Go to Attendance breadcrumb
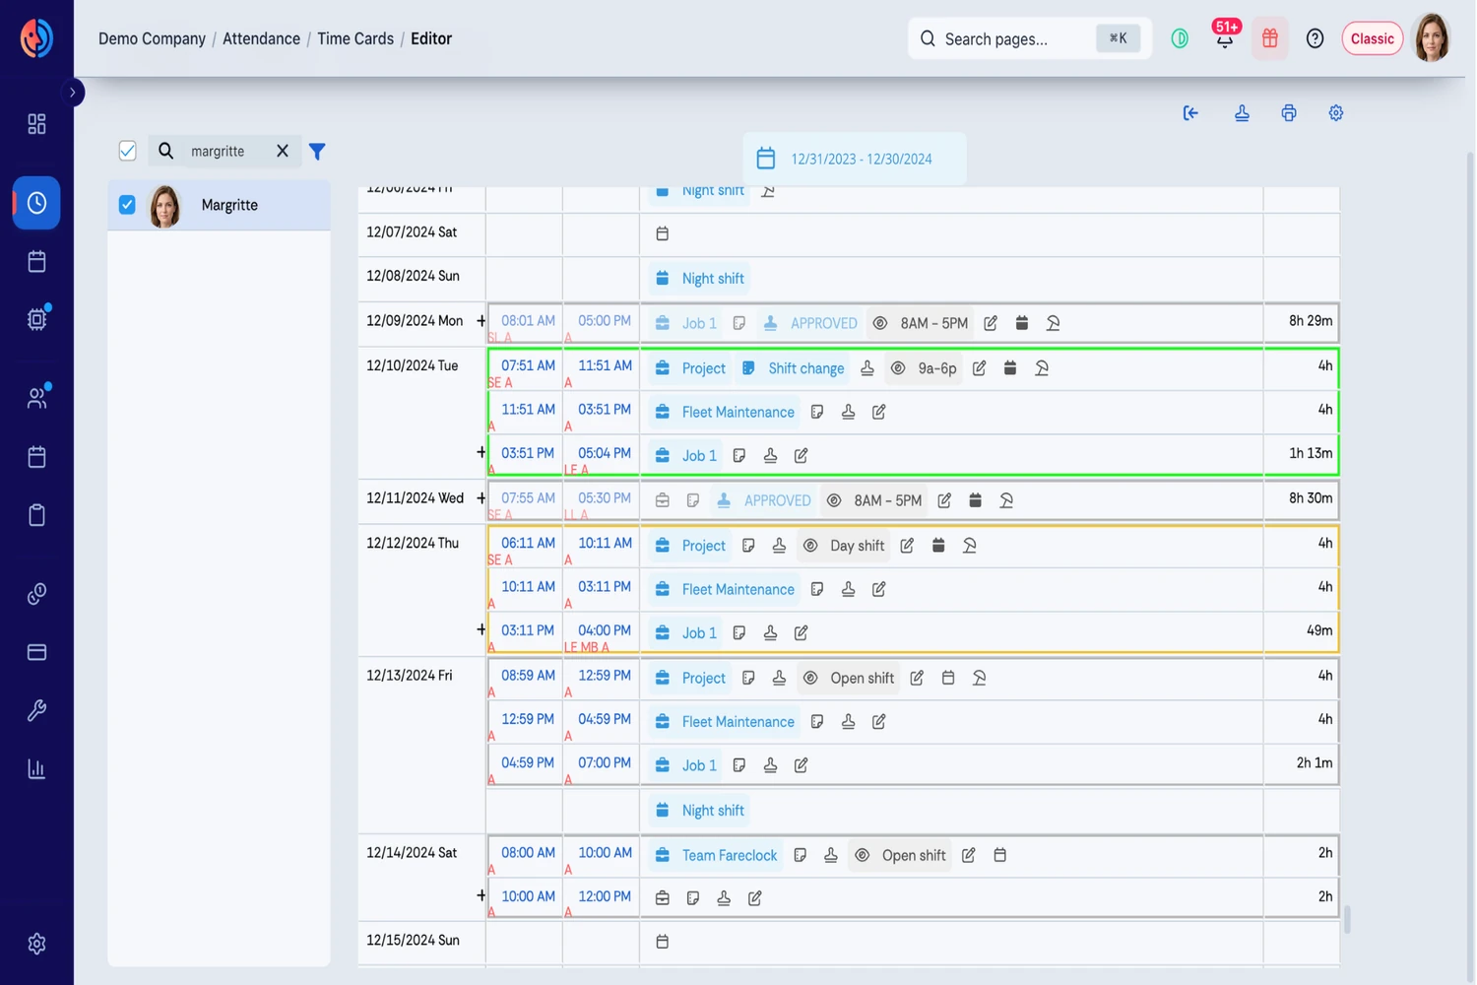Viewport: 1477px width, 985px height. (261, 38)
